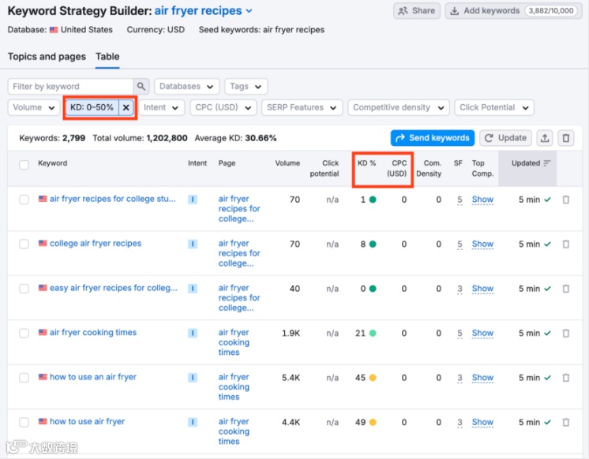Viewport: 589px width, 459px height.
Task: Check the how to use air fryer row
Action: click(x=24, y=423)
